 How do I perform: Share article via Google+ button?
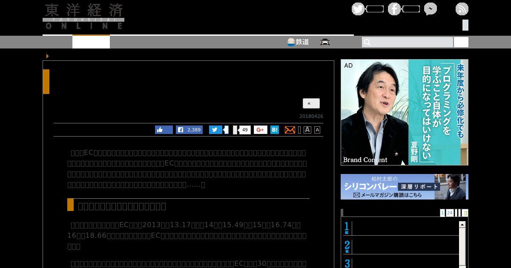point(261,130)
